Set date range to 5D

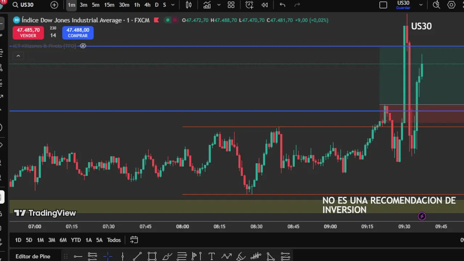point(29,240)
